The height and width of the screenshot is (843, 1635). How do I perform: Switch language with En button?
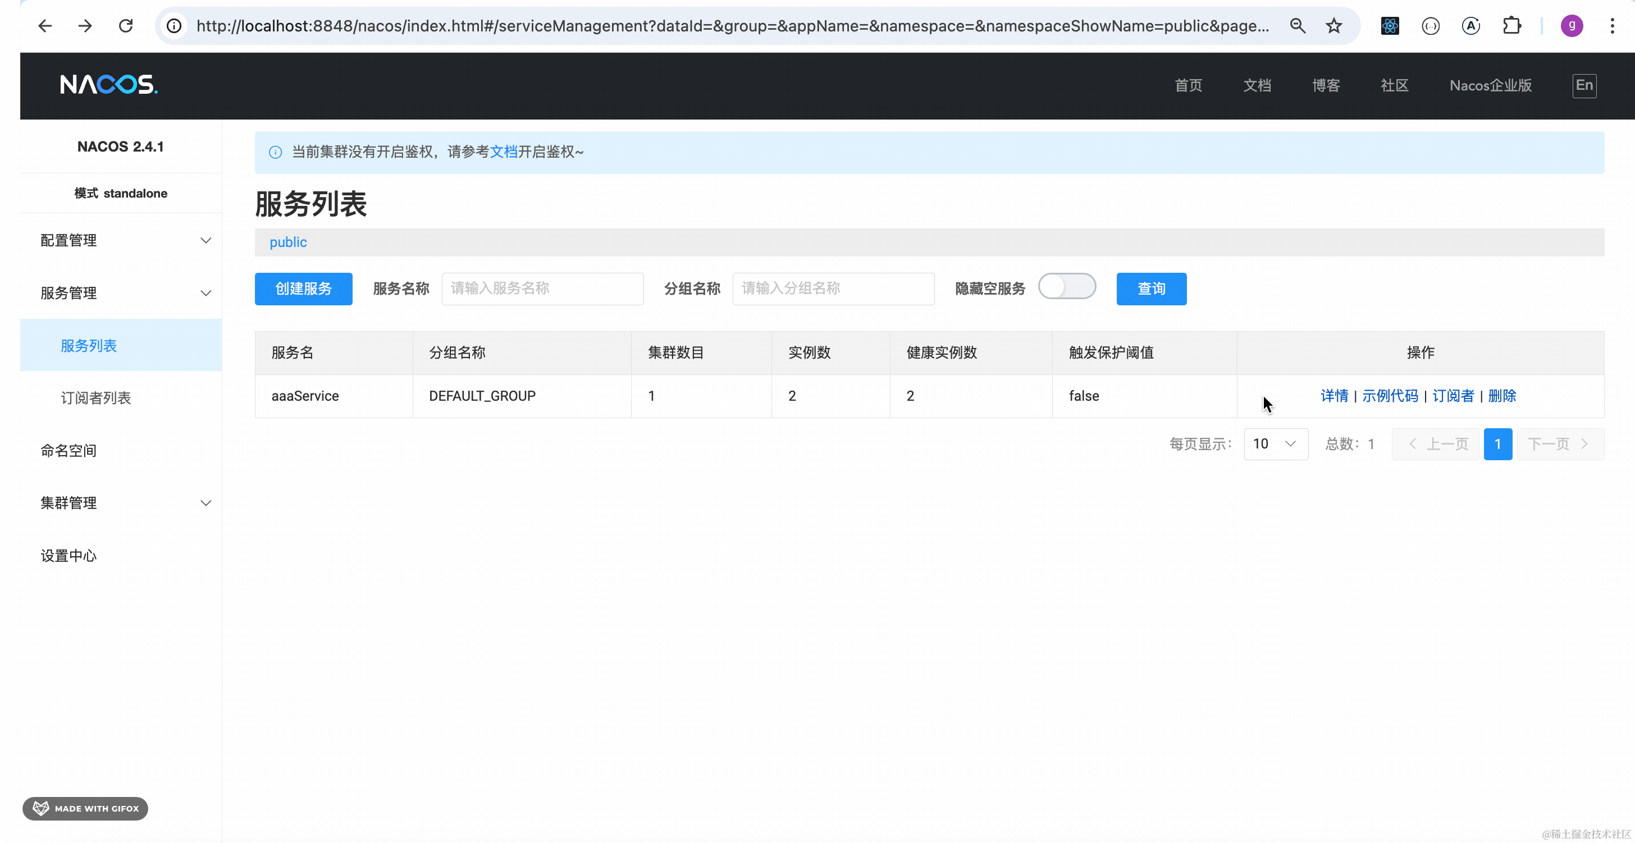point(1583,86)
